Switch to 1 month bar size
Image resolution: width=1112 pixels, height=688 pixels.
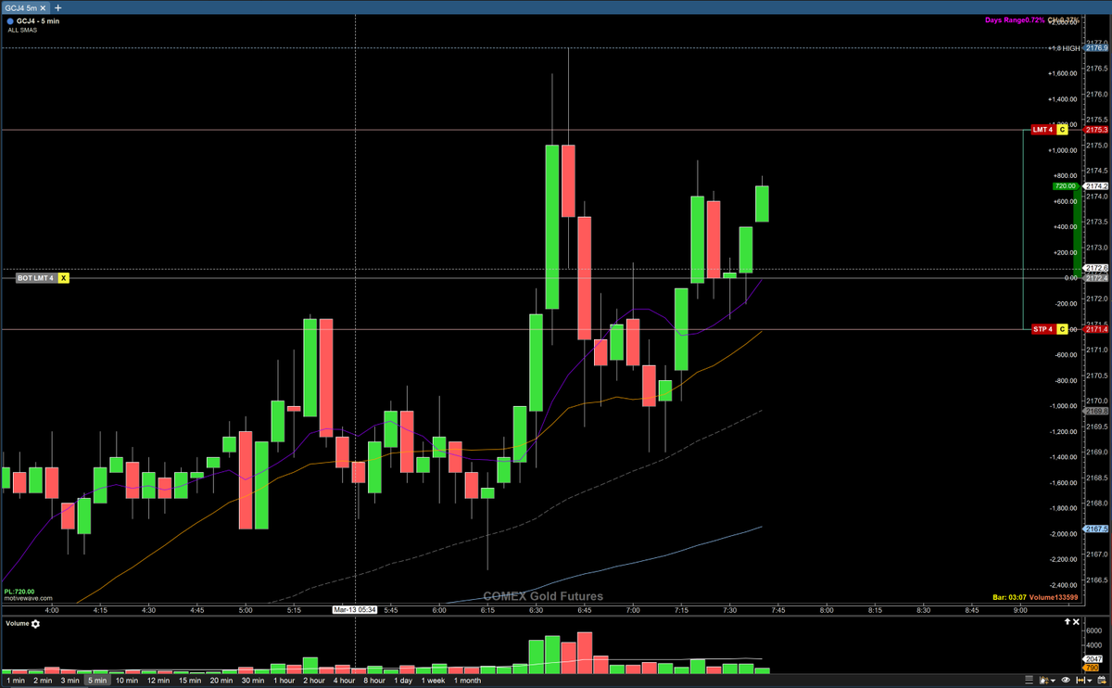(467, 681)
